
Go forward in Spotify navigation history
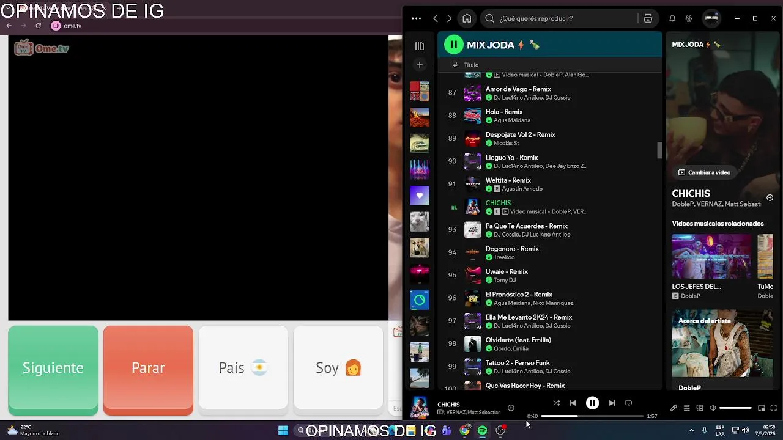(449, 18)
